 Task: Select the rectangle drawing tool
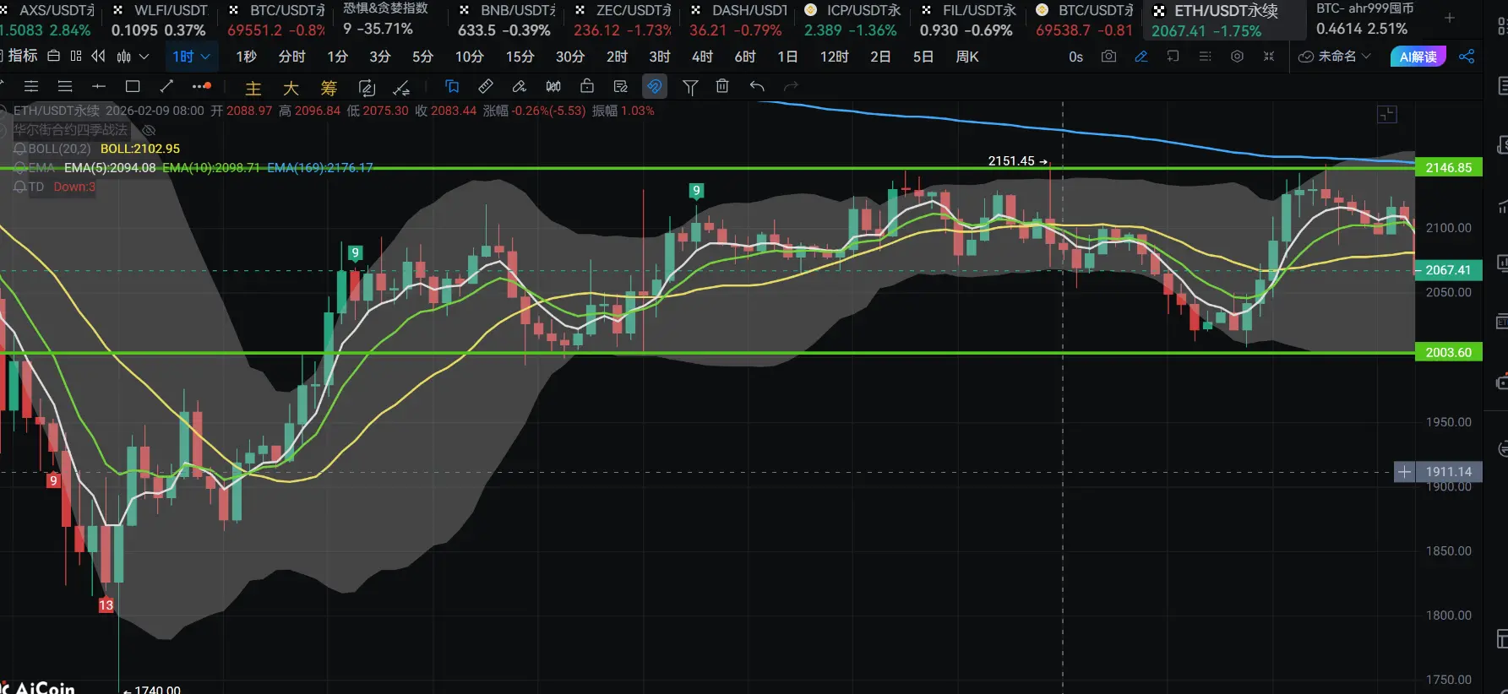pos(133,86)
